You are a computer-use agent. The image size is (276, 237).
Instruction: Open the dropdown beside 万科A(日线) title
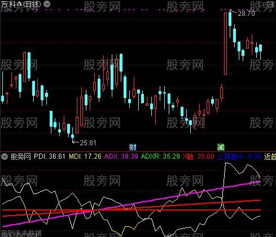[x=47, y=4]
